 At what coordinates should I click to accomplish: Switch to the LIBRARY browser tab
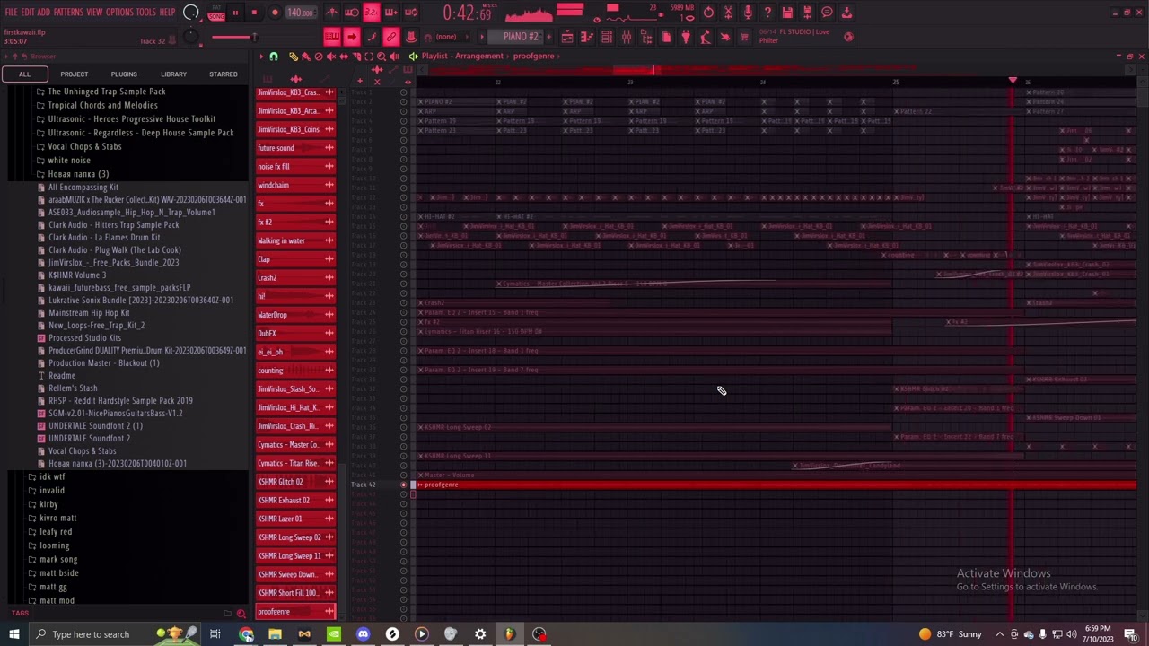pyautogui.click(x=173, y=74)
